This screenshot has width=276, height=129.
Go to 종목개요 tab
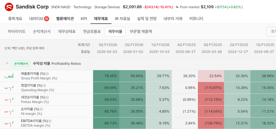tap(15, 19)
